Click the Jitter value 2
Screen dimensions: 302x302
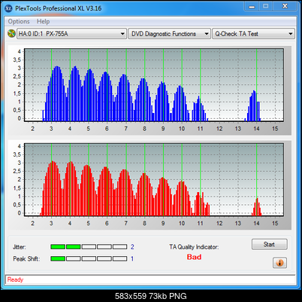(132, 247)
